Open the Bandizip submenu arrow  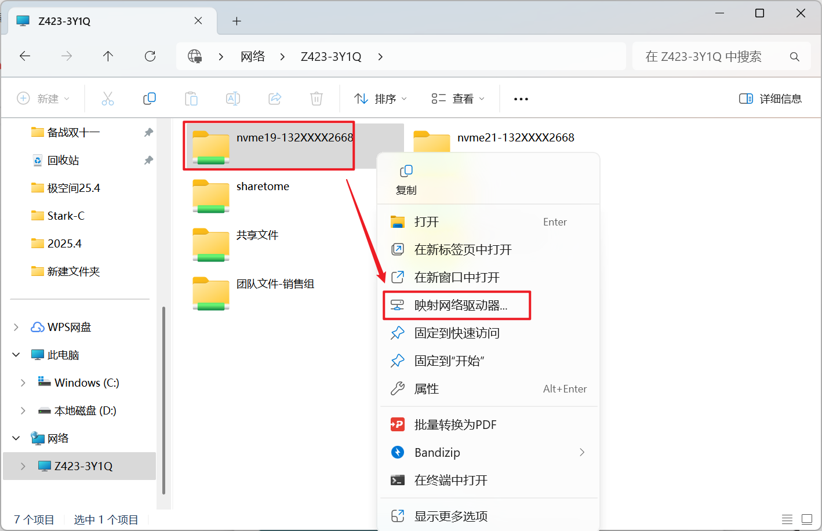pyautogui.click(x=582, y=452)
